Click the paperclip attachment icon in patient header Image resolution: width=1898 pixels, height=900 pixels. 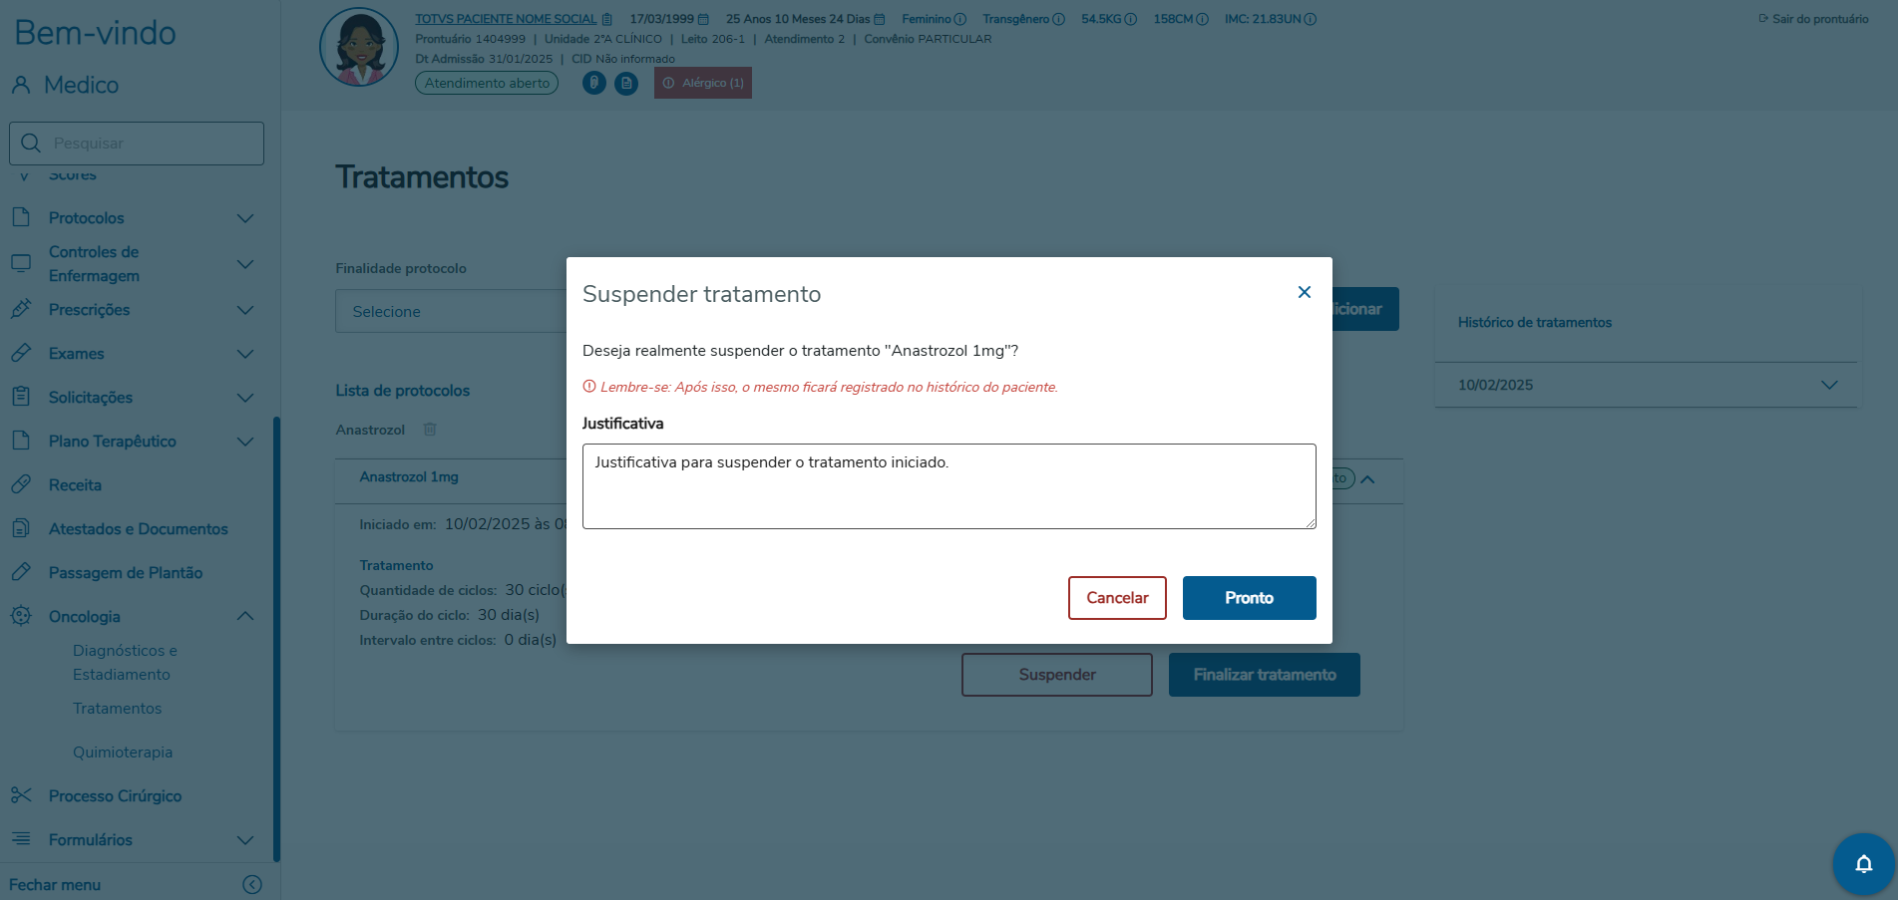pyautogui.click(x=594, y=83)
